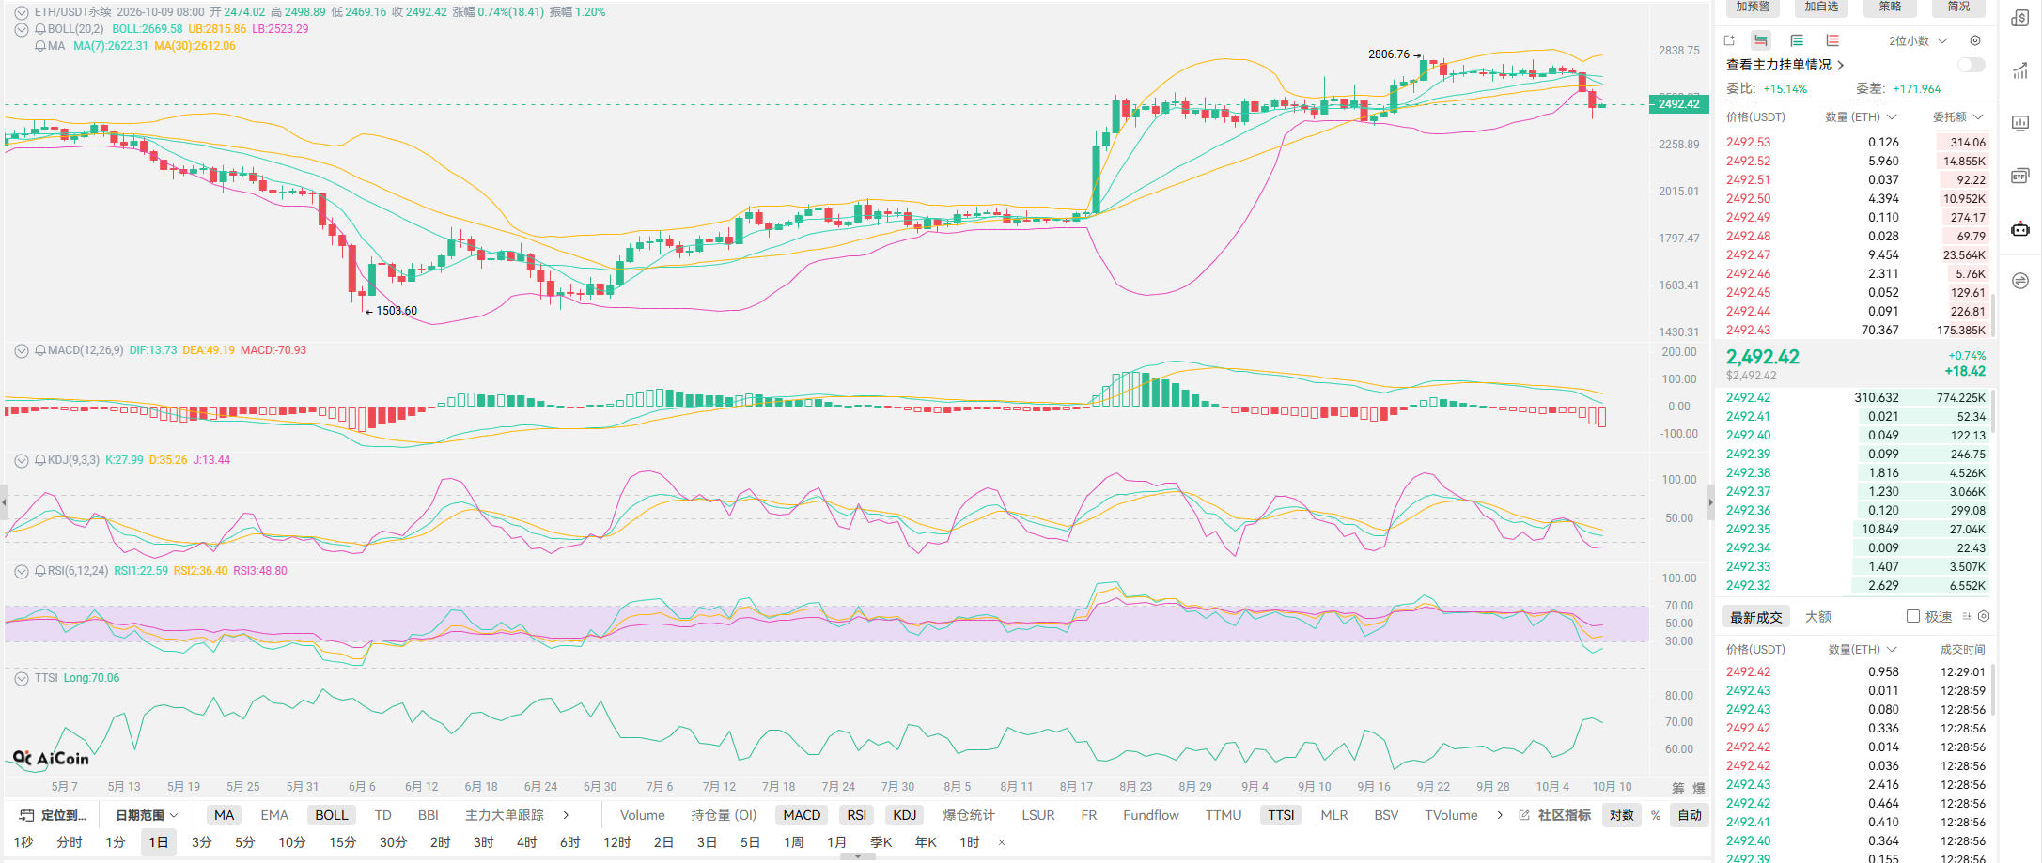The image size is (2042, 863).
Task: Open the dollar-document sidebar icon
Action: click(x=2020, y=19)
